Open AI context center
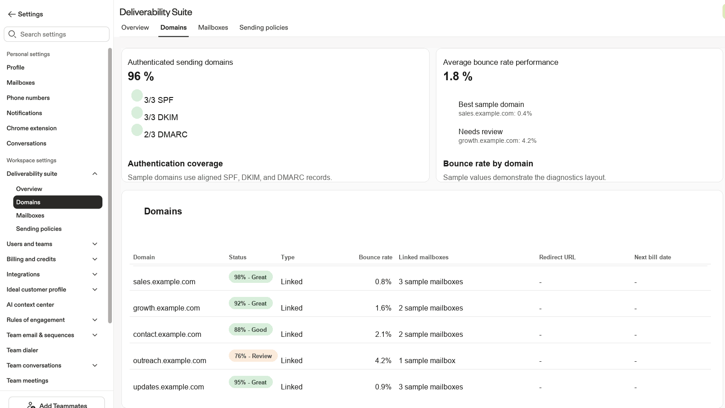This screenshot has height=408, width=725. 30,305
